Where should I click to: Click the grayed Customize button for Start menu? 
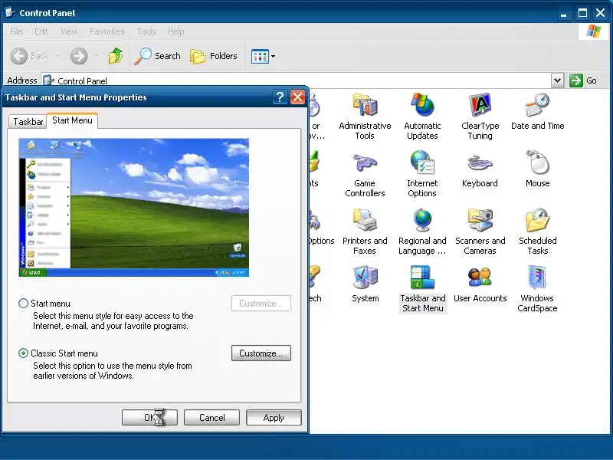click(x=261, y=303)
